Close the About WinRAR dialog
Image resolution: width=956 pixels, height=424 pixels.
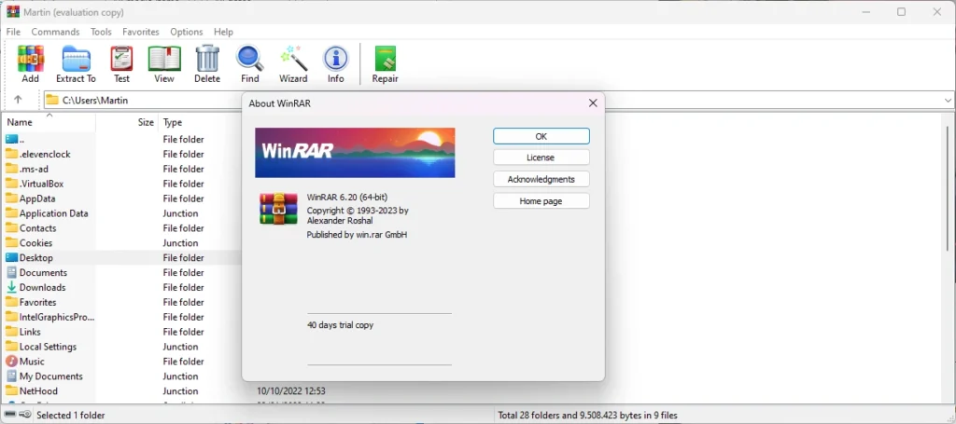point(593,103)
